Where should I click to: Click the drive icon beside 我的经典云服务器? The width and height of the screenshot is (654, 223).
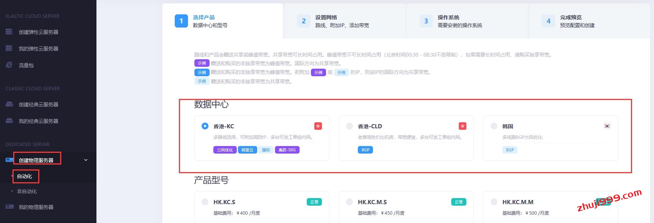point(9,121)
